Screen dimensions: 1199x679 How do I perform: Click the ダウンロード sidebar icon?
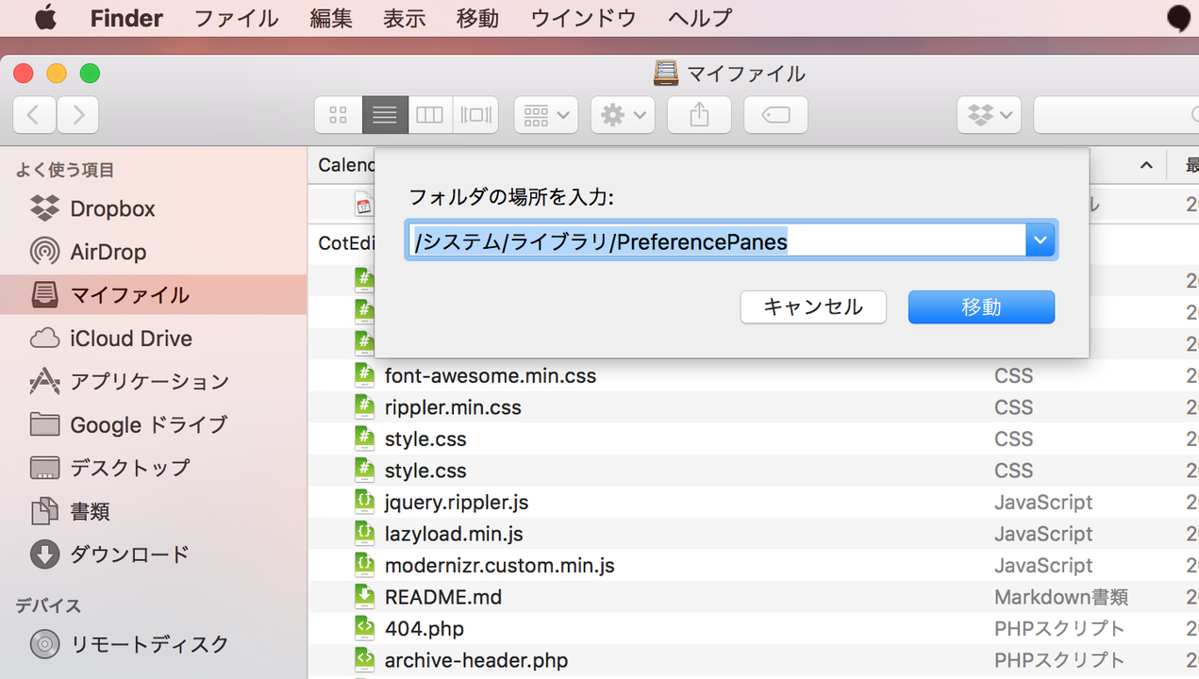pos(44,555)
